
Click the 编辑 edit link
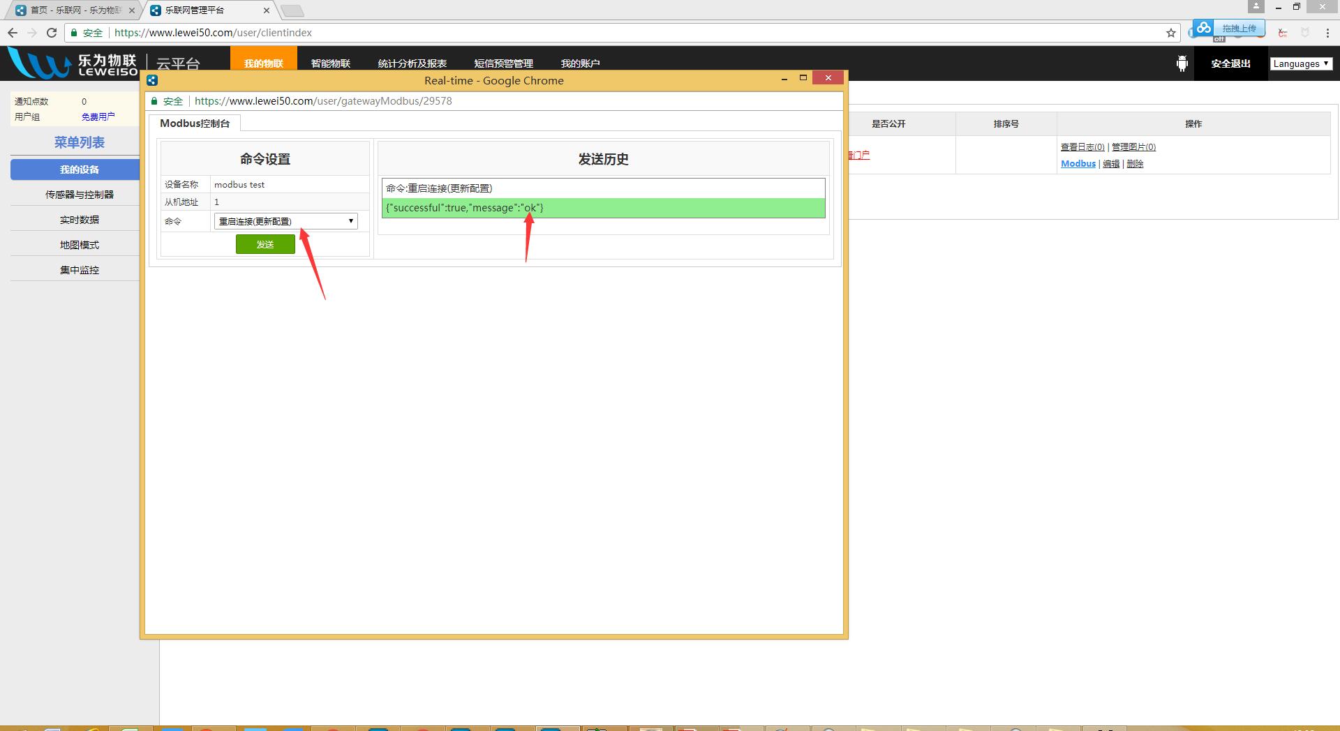coord(1111,164)
